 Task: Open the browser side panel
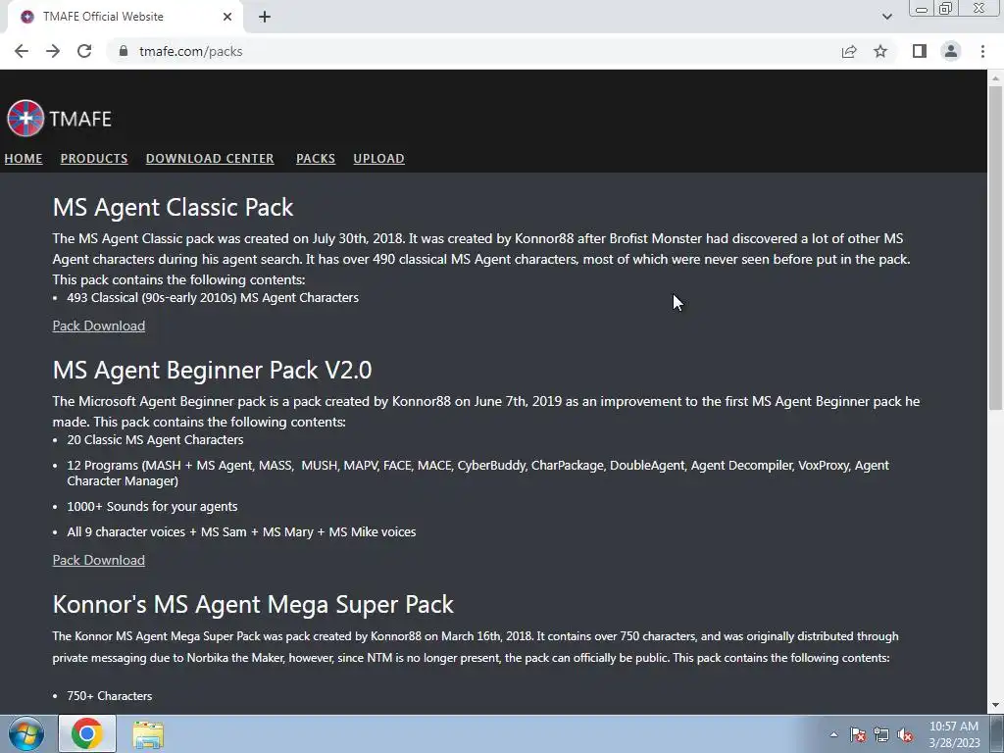click(920, 51)
